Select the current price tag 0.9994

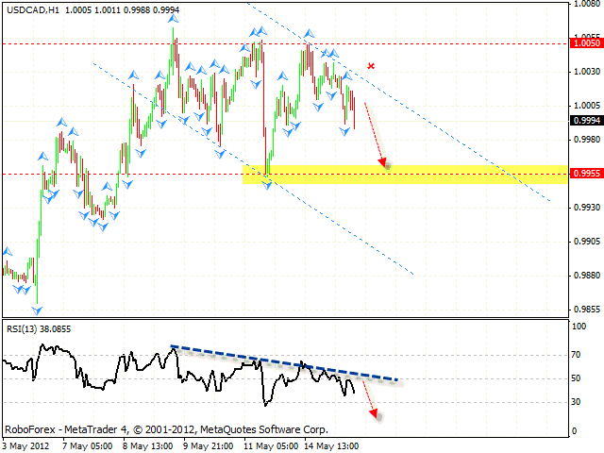[x=586, y=120]
